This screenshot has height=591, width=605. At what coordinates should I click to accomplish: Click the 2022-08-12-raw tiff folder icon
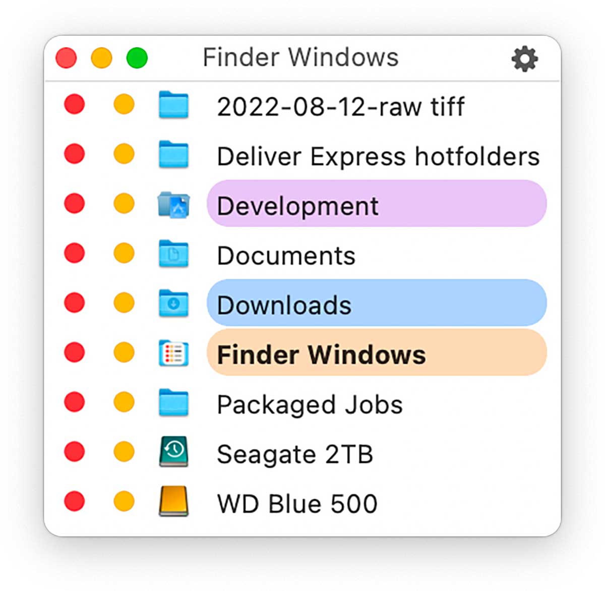pos(173,105)
